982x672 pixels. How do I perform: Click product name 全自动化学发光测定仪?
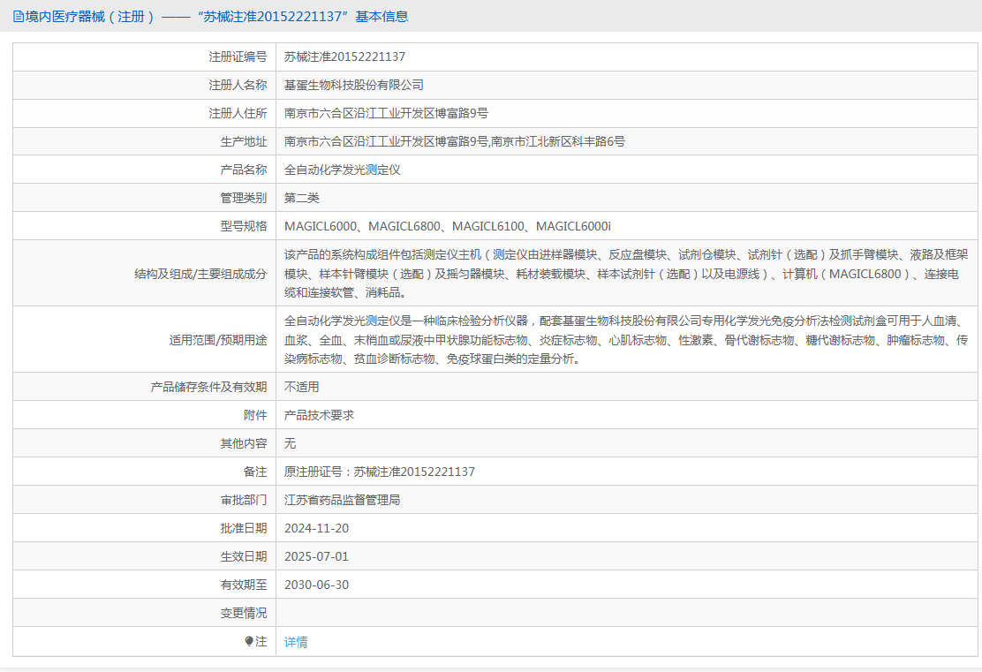point(342,170)
